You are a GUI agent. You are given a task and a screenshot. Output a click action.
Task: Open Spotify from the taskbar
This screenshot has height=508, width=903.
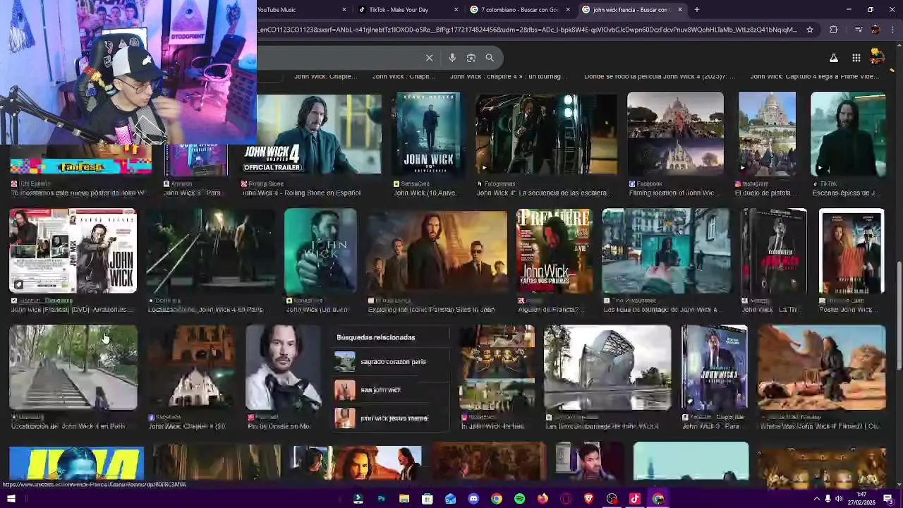(519, 499)
